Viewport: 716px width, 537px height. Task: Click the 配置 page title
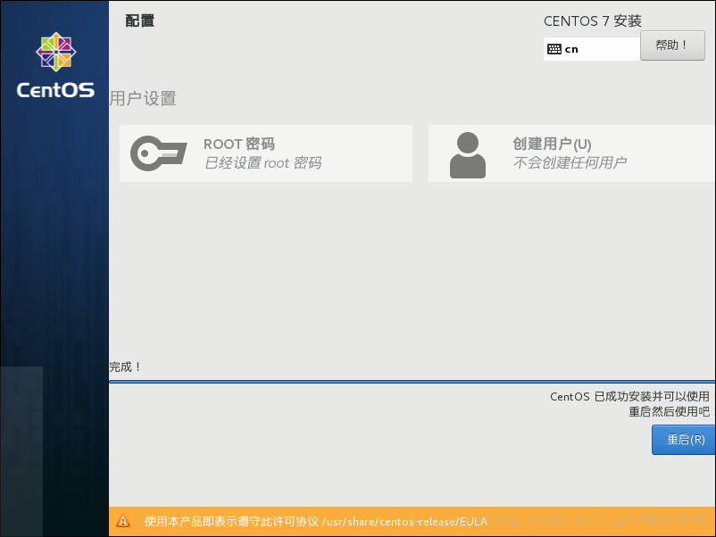(140, 21)
